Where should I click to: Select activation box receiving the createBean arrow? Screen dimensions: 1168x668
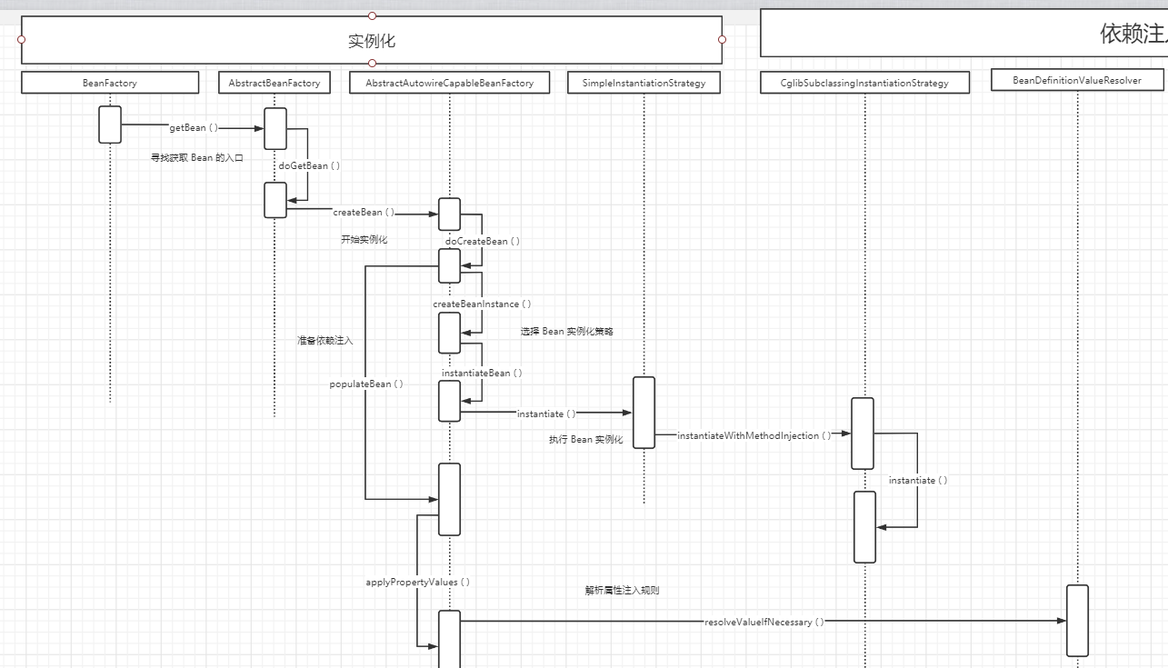(450, 214)
